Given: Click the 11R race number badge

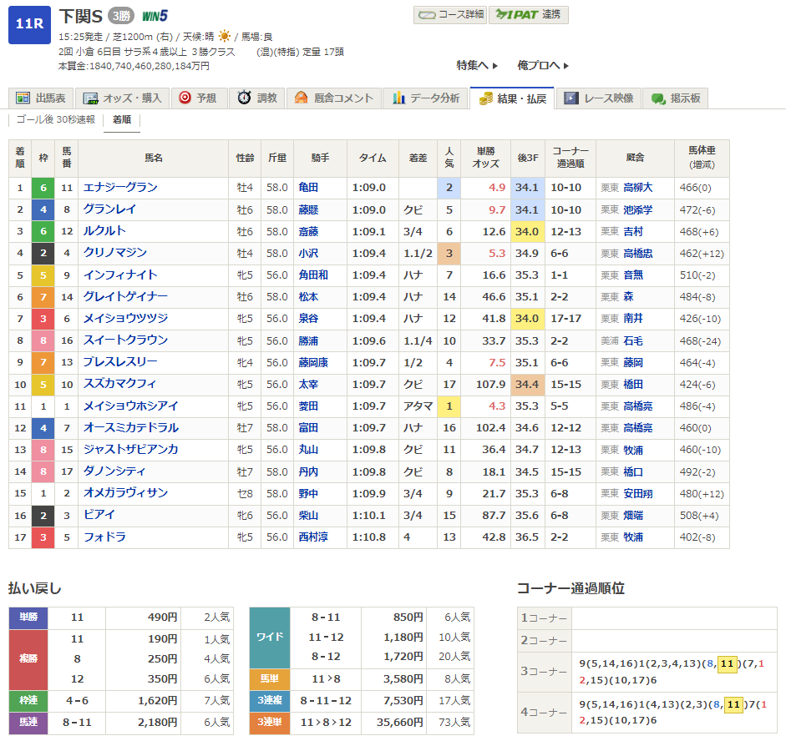Looking at the screenshot, I should tap(29, 23).
